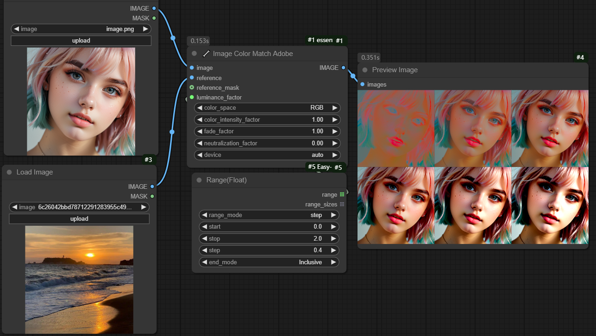Click the first preview thumbnail with orange tint
The width and height of the screenshot is (596, 336).
pyautogui.click(x=396, y=128)
